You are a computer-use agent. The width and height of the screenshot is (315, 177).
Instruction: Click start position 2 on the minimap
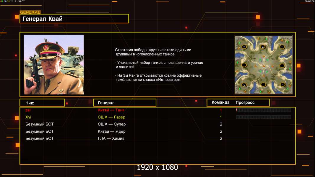[244, 85]
